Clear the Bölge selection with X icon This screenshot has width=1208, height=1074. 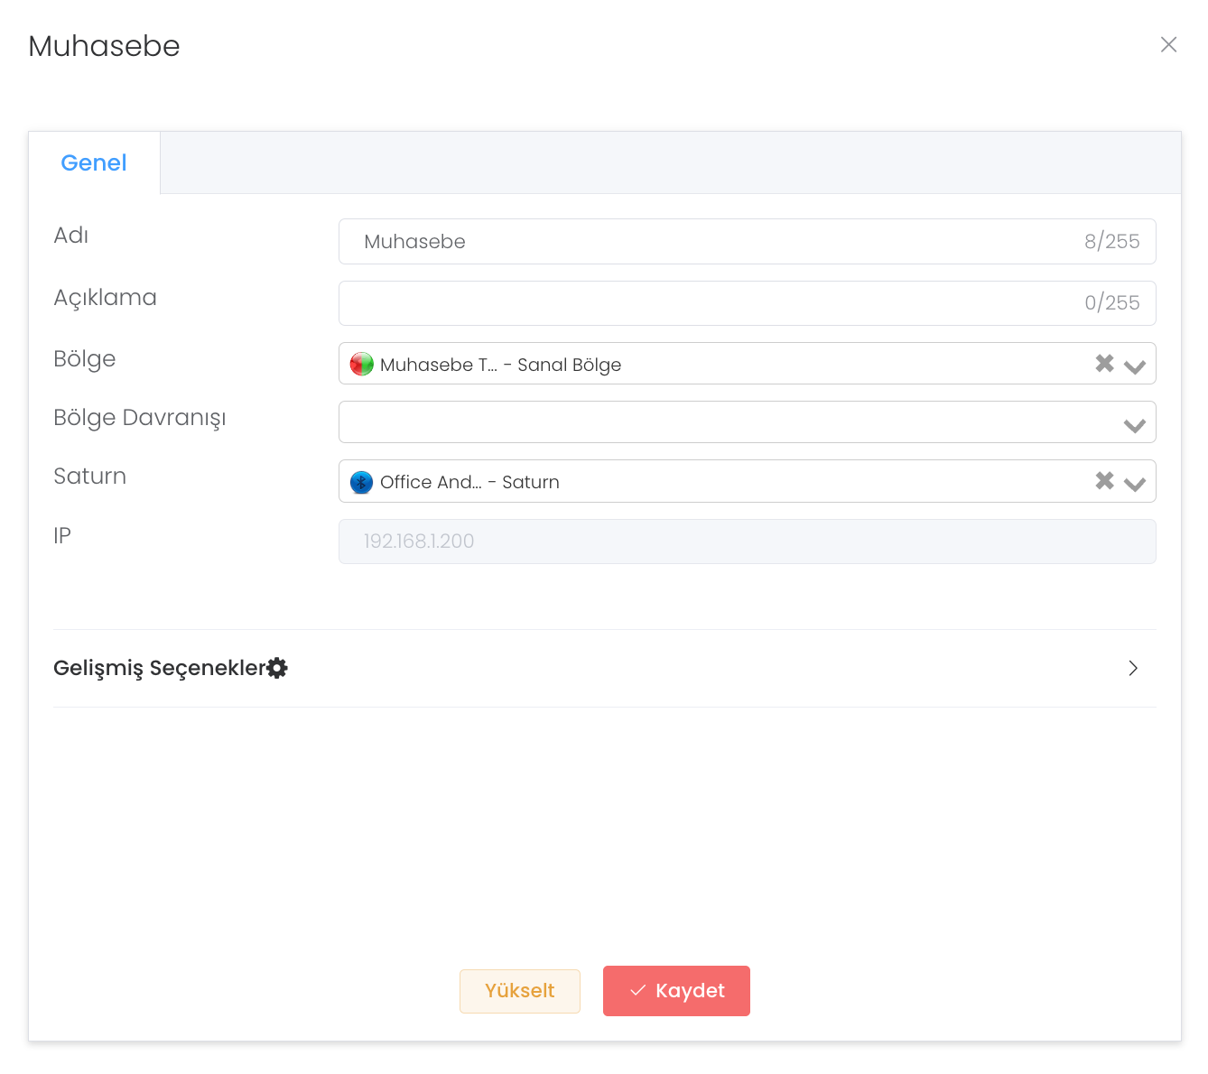click(x=1104, y=364)
